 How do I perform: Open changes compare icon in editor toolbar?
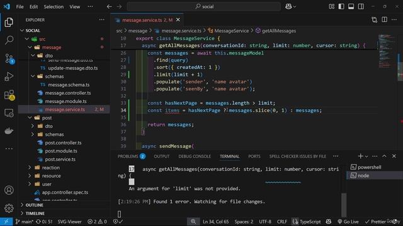pos(375,19)
